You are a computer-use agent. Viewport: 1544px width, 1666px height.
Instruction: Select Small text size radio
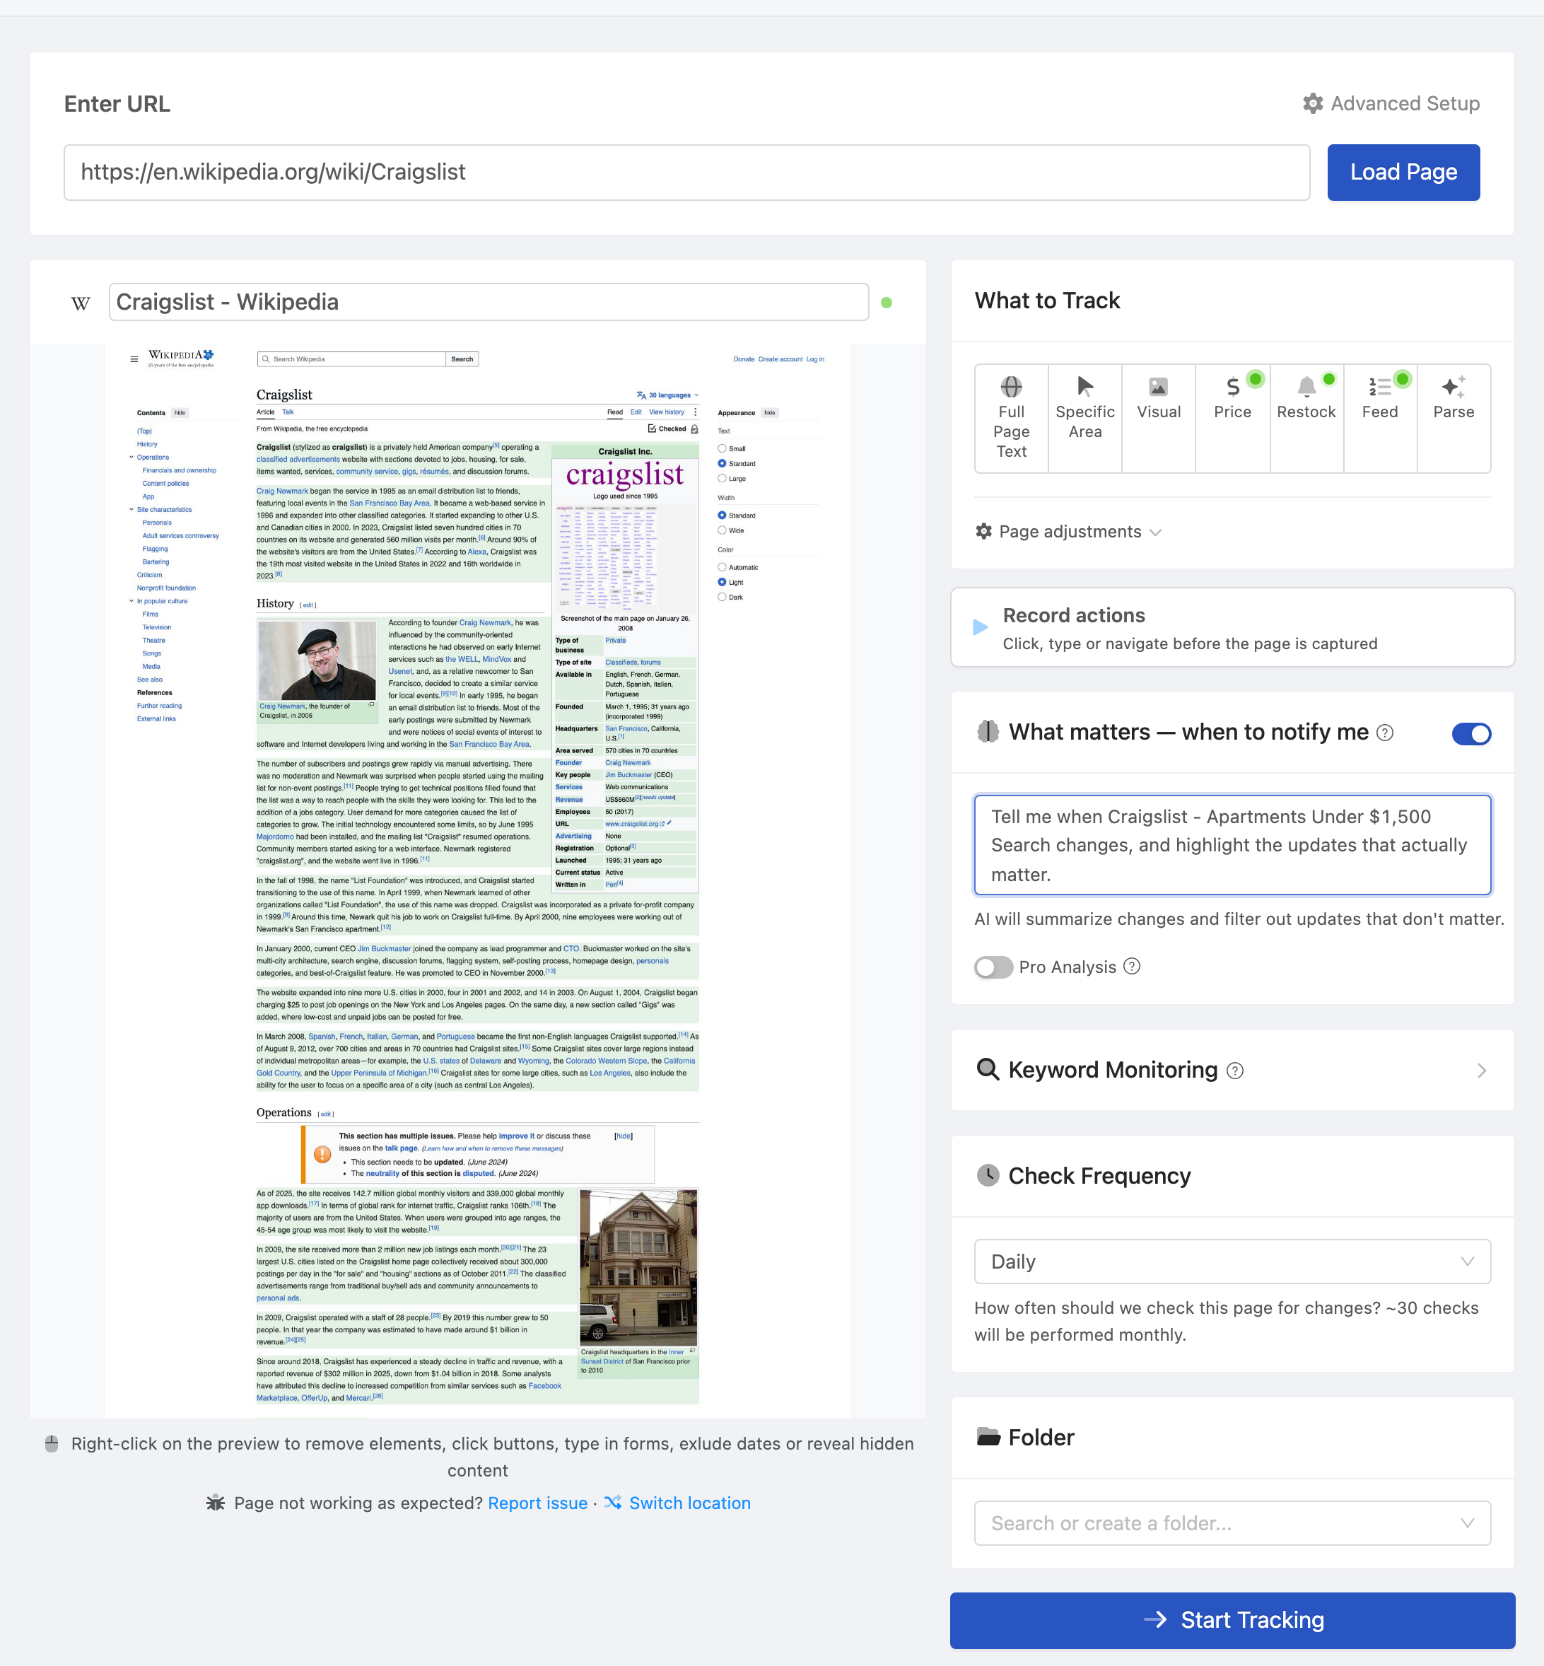(x=722, y=448)
